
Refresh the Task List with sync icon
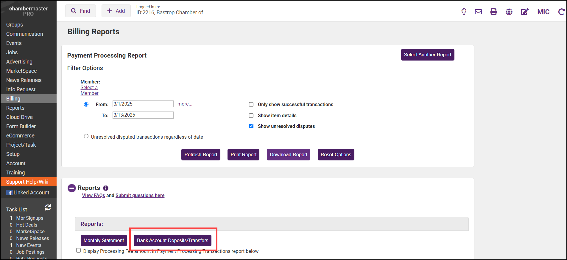tap(48, 207)
